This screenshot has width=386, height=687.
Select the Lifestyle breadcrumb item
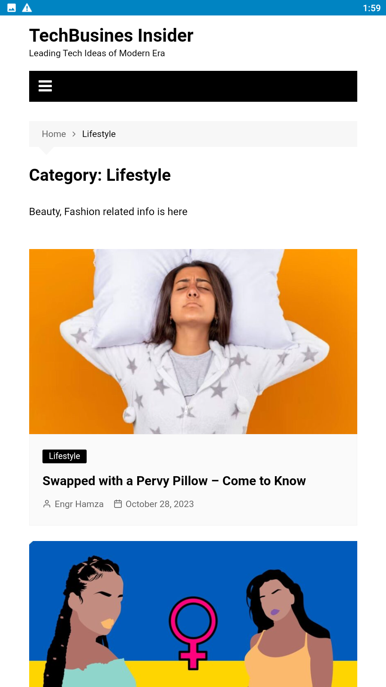tap(99, 134)
